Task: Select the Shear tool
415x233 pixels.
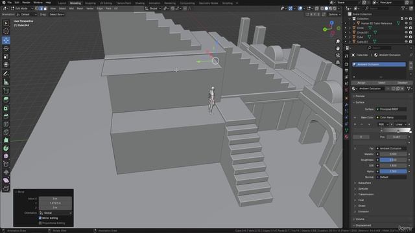Action: (6, 181)
